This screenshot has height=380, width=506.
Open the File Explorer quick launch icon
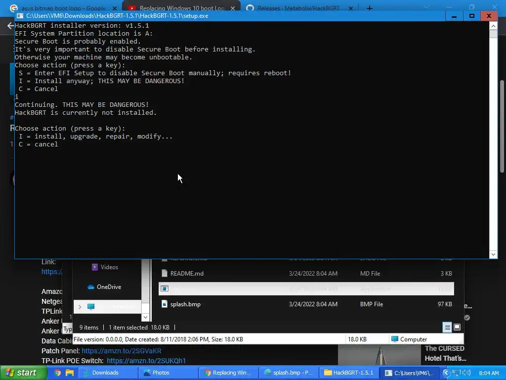coord(70,373)
